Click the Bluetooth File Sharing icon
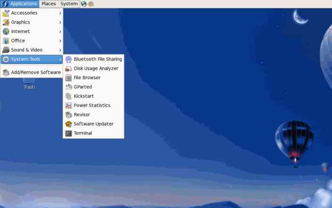 click(x=68, y=59)
